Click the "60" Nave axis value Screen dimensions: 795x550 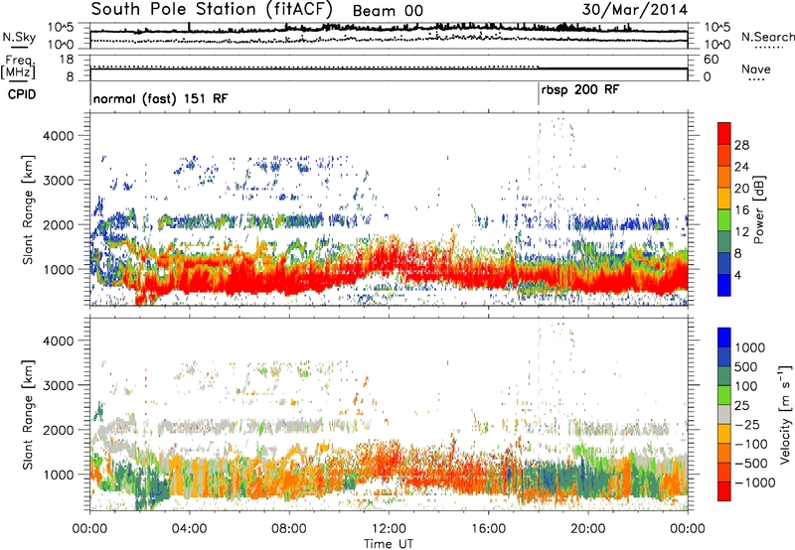(711, 60)
